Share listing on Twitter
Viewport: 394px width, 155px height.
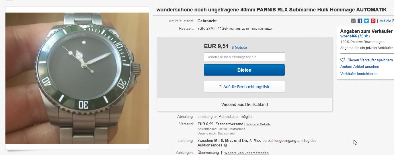click(366, 21)
